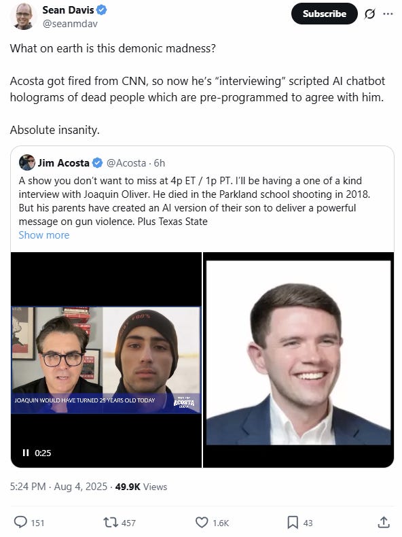Click the Grok circle-slash icon
Image resolution: width=402 pixels, height=537 pixels.
point(369,14)
